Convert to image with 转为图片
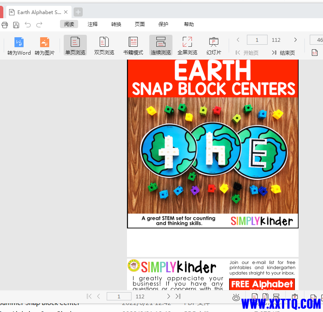The image size is (323, 312). [45, 46]
